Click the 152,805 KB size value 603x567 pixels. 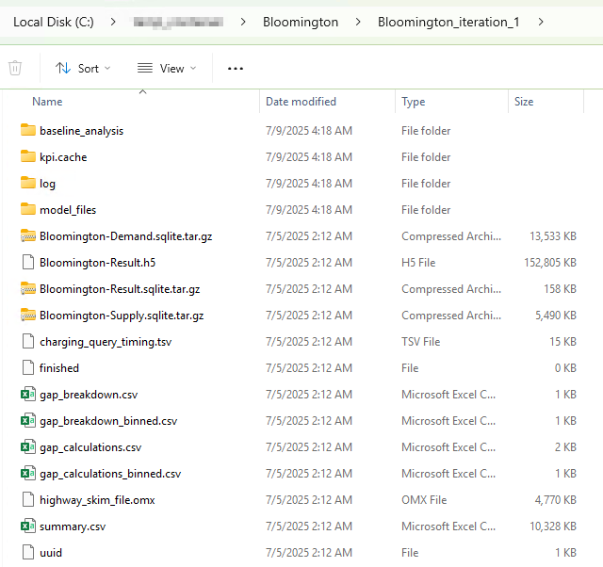click(x=550, y=263)
